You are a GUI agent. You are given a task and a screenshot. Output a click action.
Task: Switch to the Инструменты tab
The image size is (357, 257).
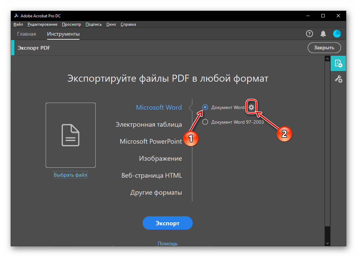[63, 34]
